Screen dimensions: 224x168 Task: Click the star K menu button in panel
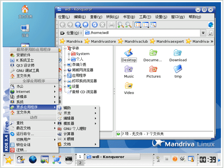(9, 160)
